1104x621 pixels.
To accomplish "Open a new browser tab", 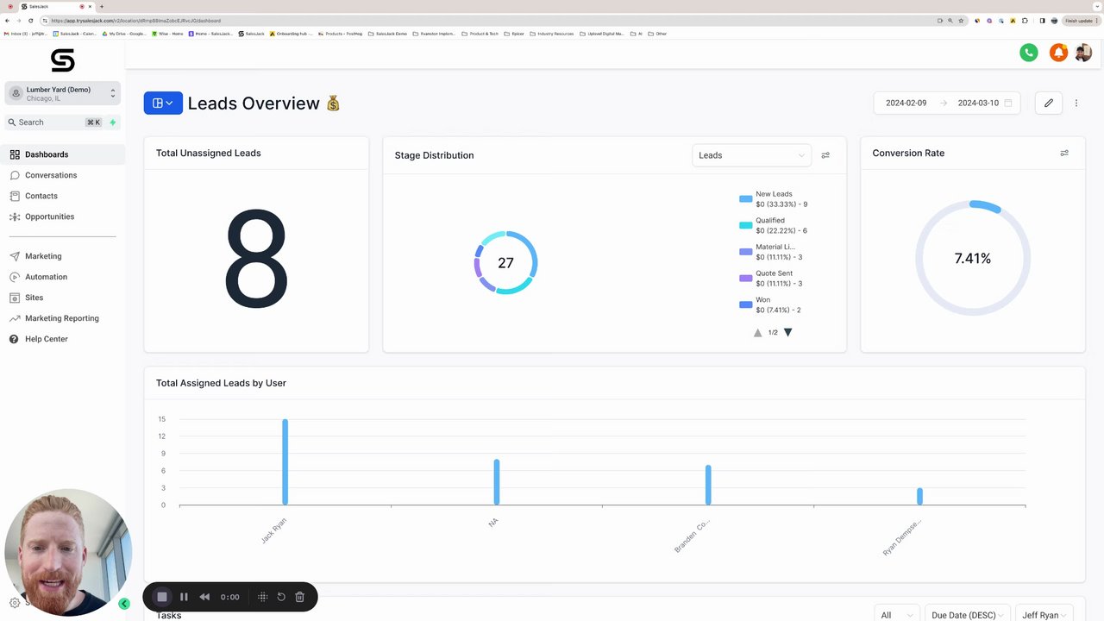I will [x=102, y=6].
